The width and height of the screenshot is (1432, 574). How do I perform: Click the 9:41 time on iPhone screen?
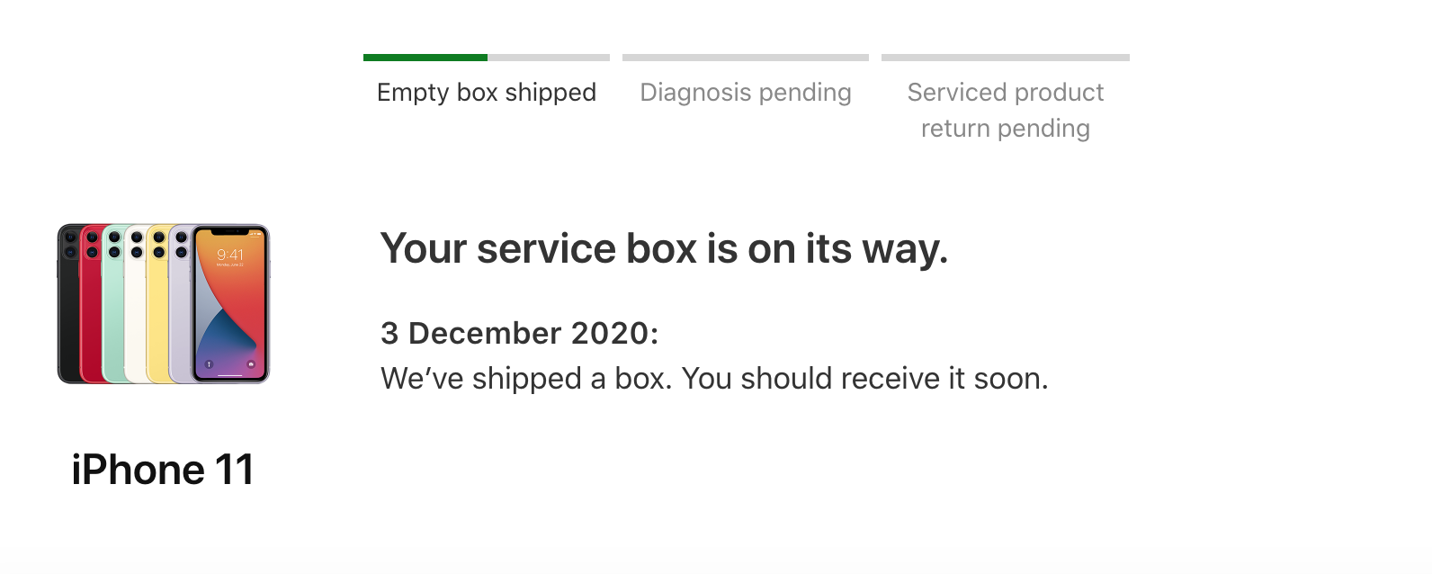coord(230,255)
